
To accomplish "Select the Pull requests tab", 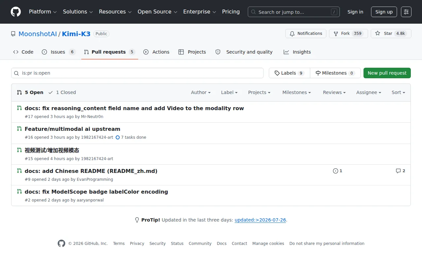I will point(109,52).
